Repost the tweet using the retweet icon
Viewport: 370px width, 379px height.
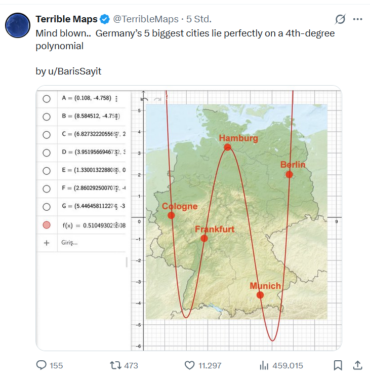(115, 365)
